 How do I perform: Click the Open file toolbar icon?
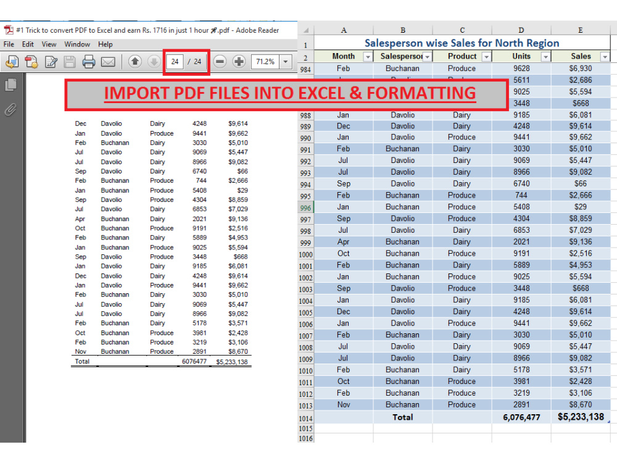pos(12,62)
